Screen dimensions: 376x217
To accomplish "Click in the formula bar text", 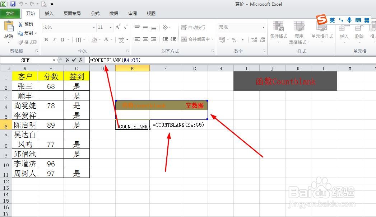I will pos(115,60).
